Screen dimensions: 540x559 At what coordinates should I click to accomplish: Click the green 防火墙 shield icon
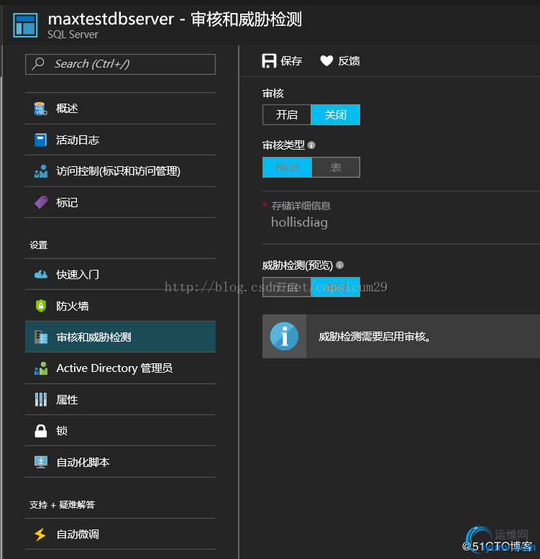coord(40,306)
